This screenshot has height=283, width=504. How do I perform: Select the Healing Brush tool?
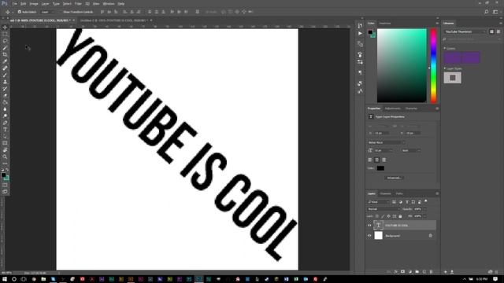pos(5,68)
